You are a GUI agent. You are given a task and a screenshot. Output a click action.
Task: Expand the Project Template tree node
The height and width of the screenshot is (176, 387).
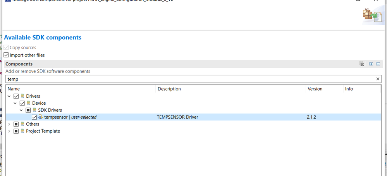coord(9,131)
